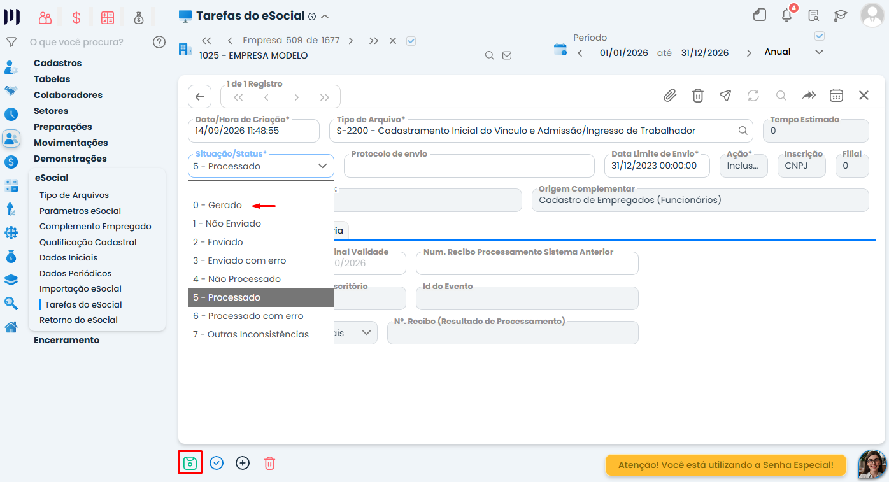
Task: Toggle the checkbox next to company navigator
Action: click(411, 41)
